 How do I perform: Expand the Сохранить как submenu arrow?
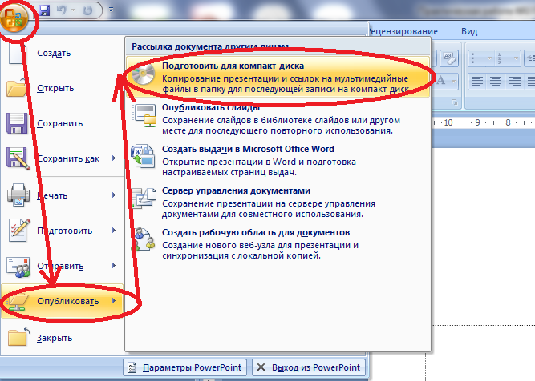(115, 158)
